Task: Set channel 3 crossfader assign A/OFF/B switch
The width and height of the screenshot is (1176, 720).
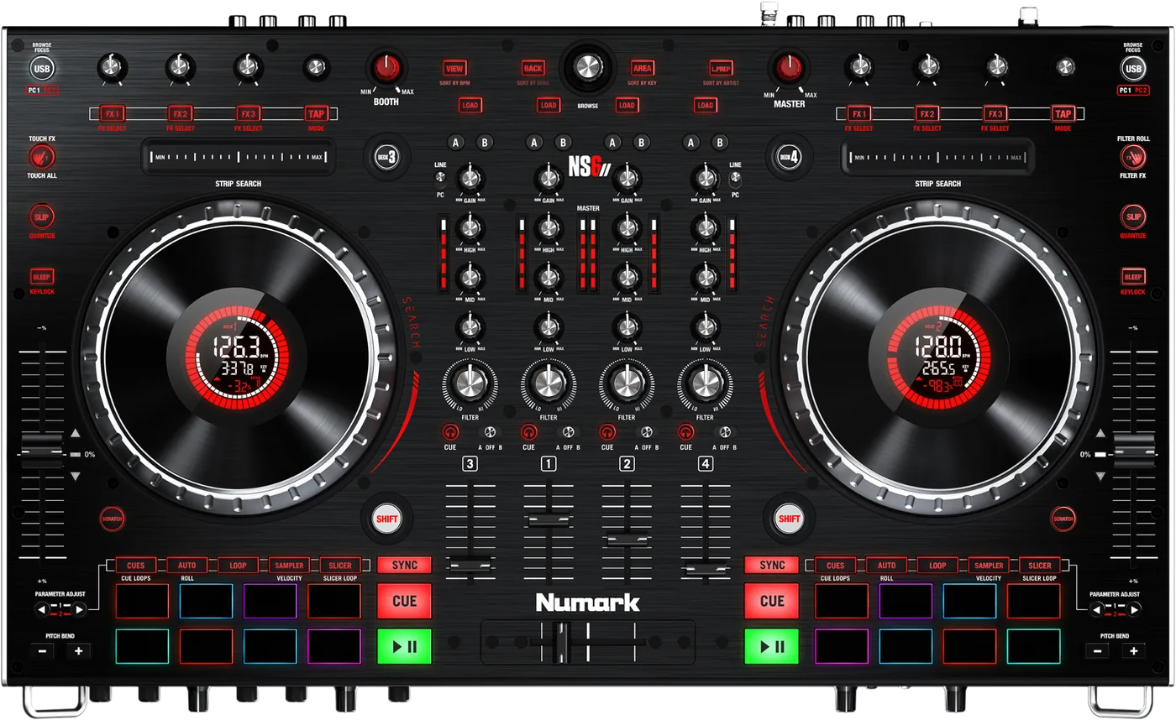Action: point(488,432)
